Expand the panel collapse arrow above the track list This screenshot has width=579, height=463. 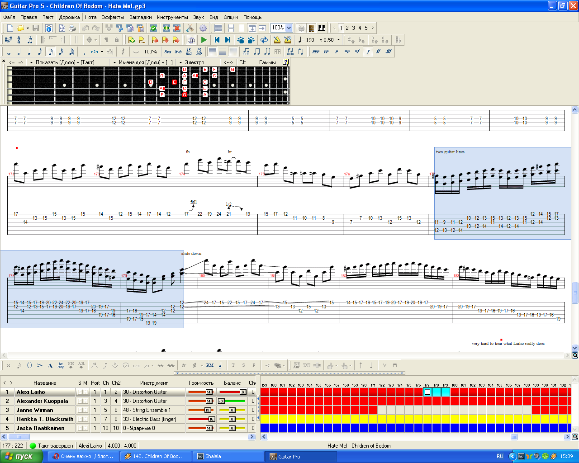pos(289,373)
